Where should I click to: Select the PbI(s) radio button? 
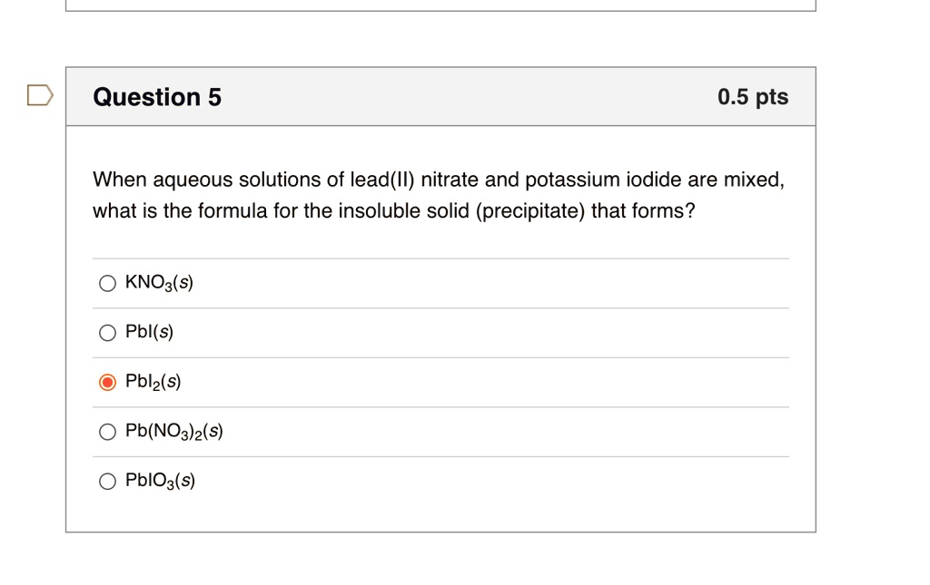107,332
